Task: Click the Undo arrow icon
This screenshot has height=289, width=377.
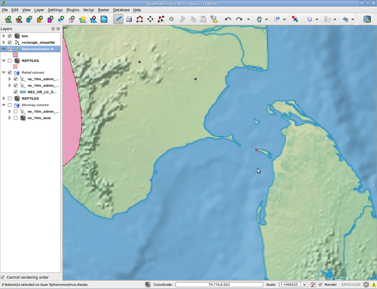Action: pos(228,19)
